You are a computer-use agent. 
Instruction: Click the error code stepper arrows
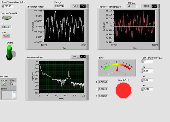click(10, 84)
